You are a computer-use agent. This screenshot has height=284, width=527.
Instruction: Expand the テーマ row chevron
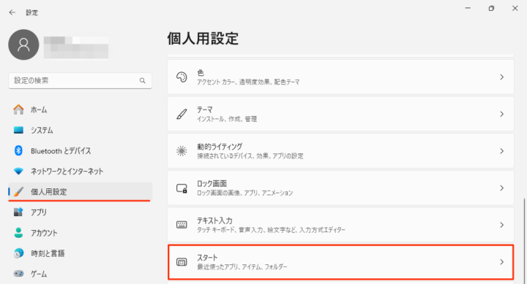point(501,114)
